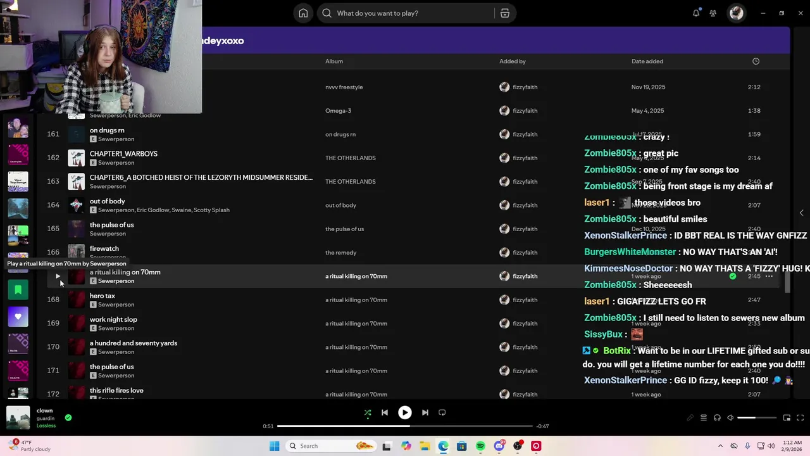Play 'a ritual killing on 70mm' track

tap(58, 276)
